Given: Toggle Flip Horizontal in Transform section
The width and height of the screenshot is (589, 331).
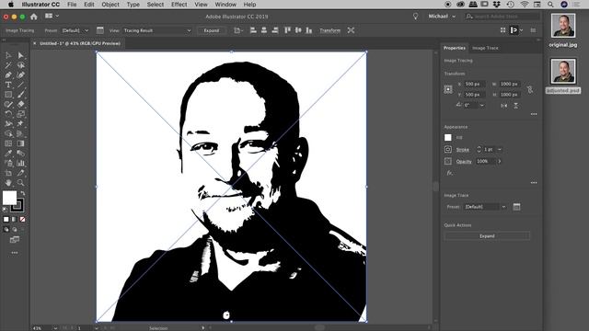Looking at the screenshot, I should coord(504,106).
